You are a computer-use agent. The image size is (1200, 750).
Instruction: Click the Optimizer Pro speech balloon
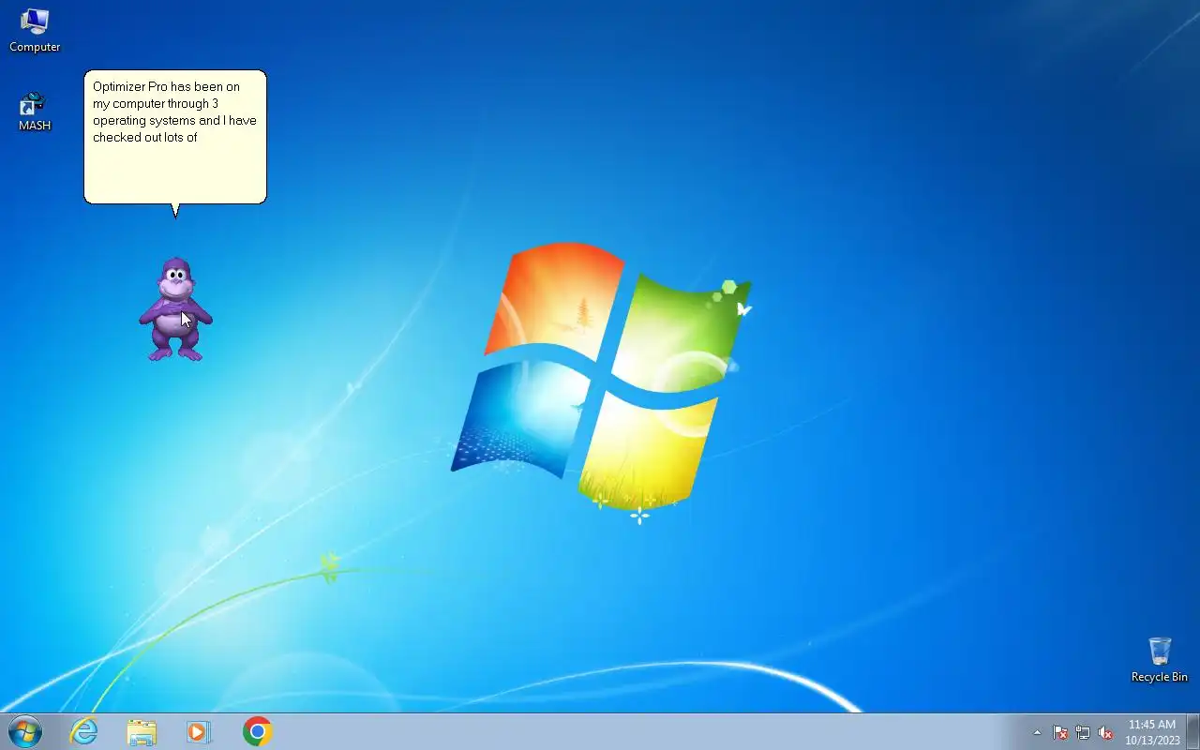(x=175, y=137)
